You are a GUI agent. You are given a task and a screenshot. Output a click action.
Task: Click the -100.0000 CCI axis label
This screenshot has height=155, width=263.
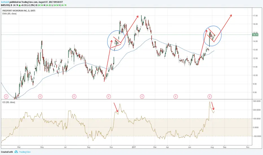pos(257,136)
